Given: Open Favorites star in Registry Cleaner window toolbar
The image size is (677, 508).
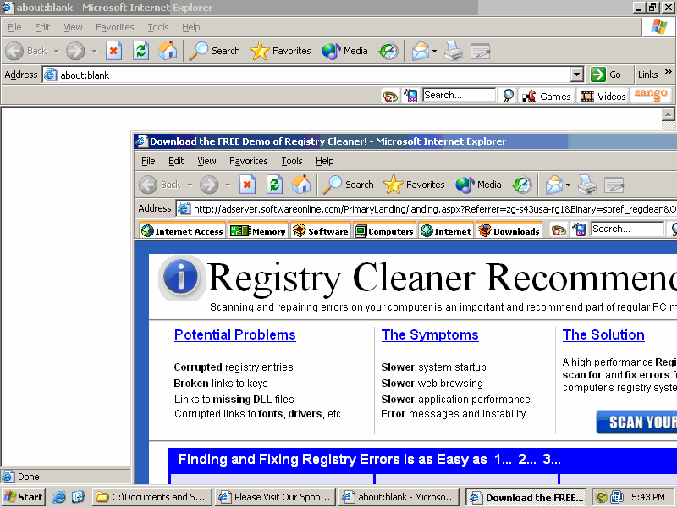Looking at the screenshot, I should [x=414, y=185].
